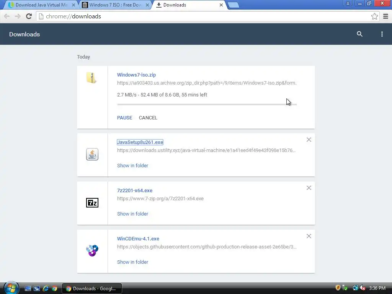The image size is (392, 294).
Task: Click the Switch Between Windows icon
Action: click(x=37, y=289)
